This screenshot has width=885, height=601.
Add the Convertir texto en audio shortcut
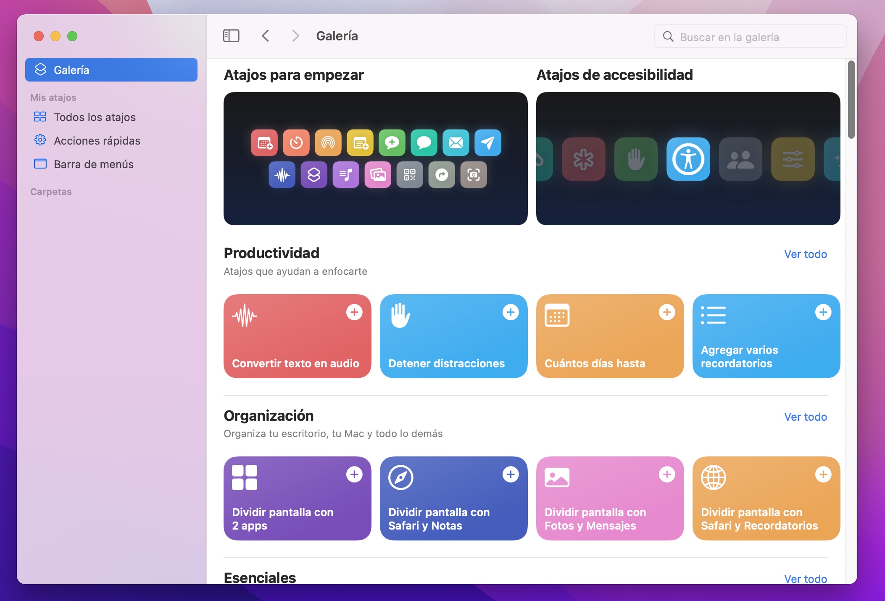[355, 312]
